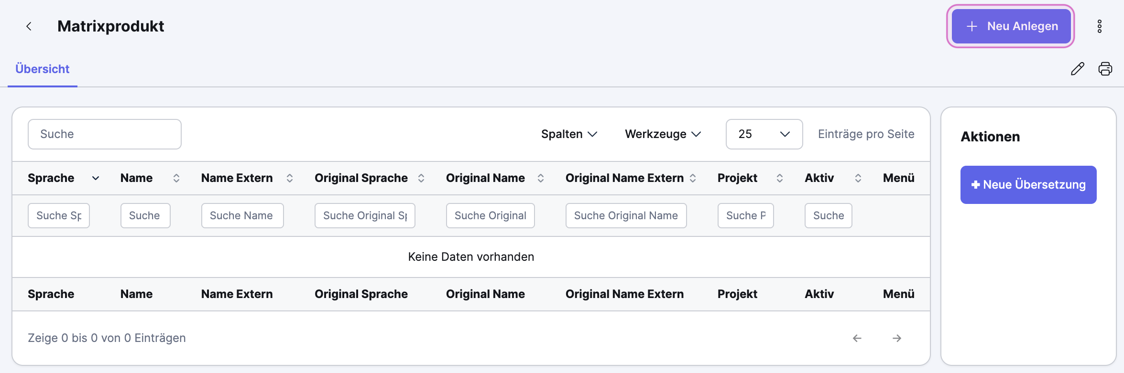
Task: Sort table by Name column arrows
Action: pos(176,178)
